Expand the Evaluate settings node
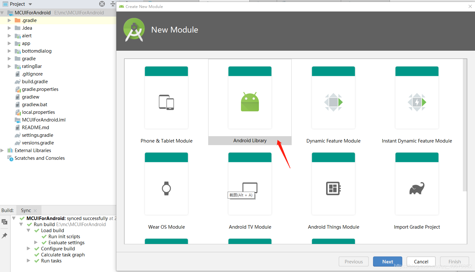 [36, 243]
